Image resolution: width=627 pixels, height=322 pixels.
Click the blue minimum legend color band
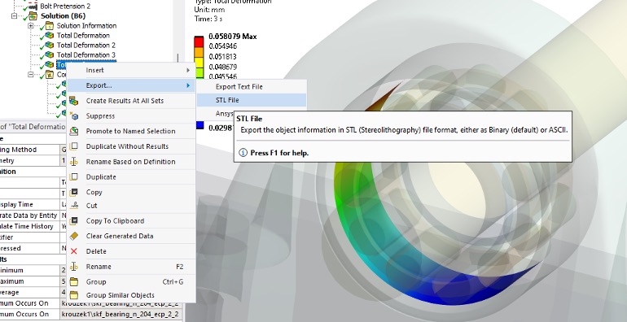200,126
